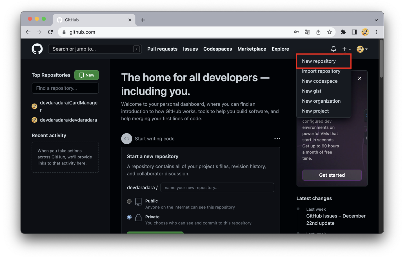Open the Chrome three-dot menu
Viewport: 418px width, 261px height.
pos(376,32)
